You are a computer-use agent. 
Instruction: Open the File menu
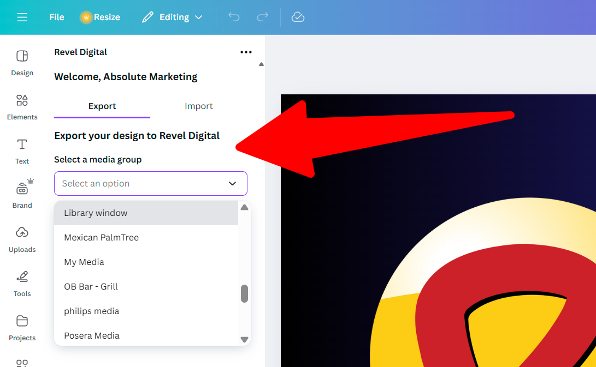point(57,17)
